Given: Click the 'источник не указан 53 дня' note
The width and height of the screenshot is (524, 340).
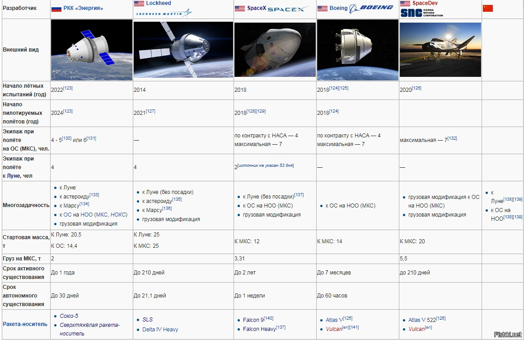Looking at the screenshot, I should 266,165.
